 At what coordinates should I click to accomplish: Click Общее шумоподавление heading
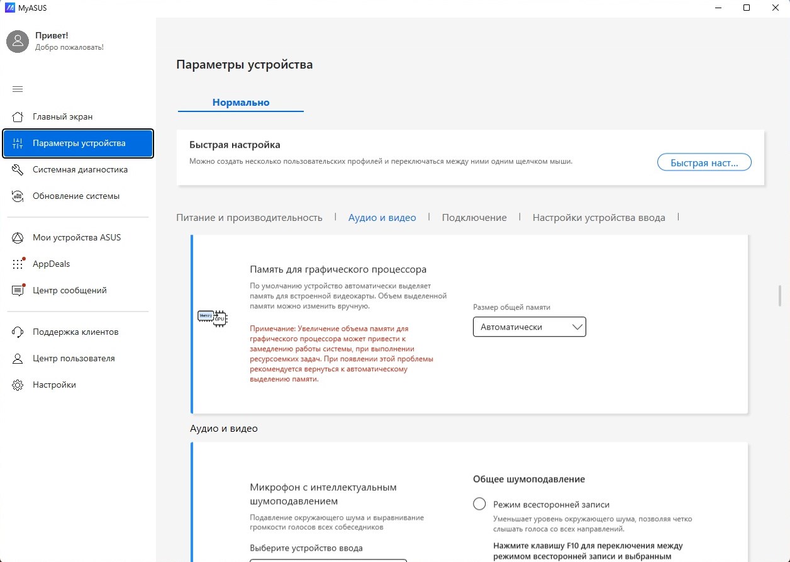click(529, 479)
